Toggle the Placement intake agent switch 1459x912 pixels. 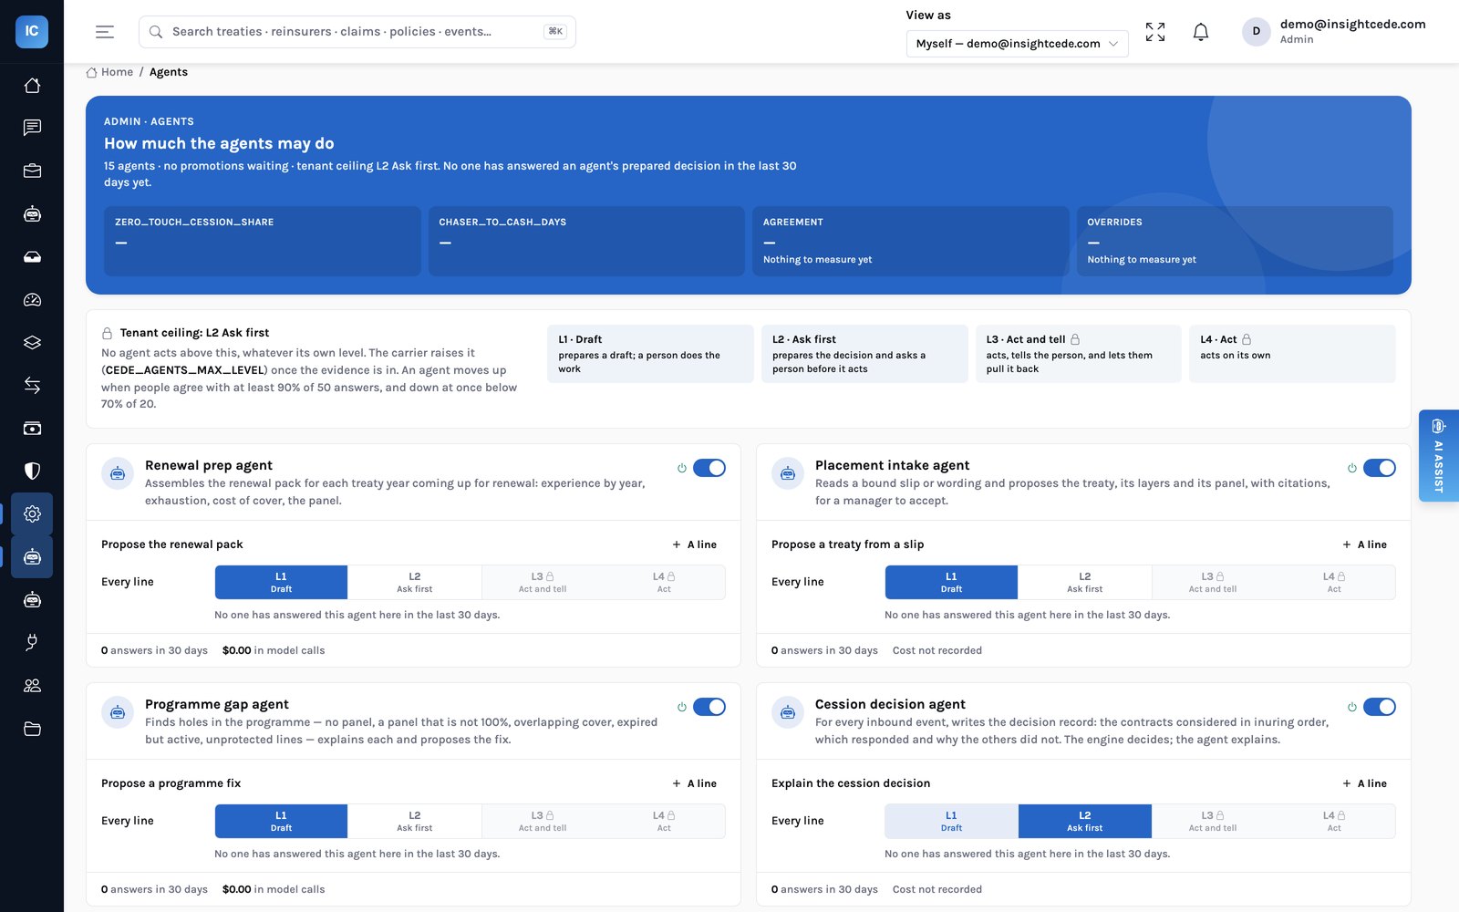point(1380,468)
